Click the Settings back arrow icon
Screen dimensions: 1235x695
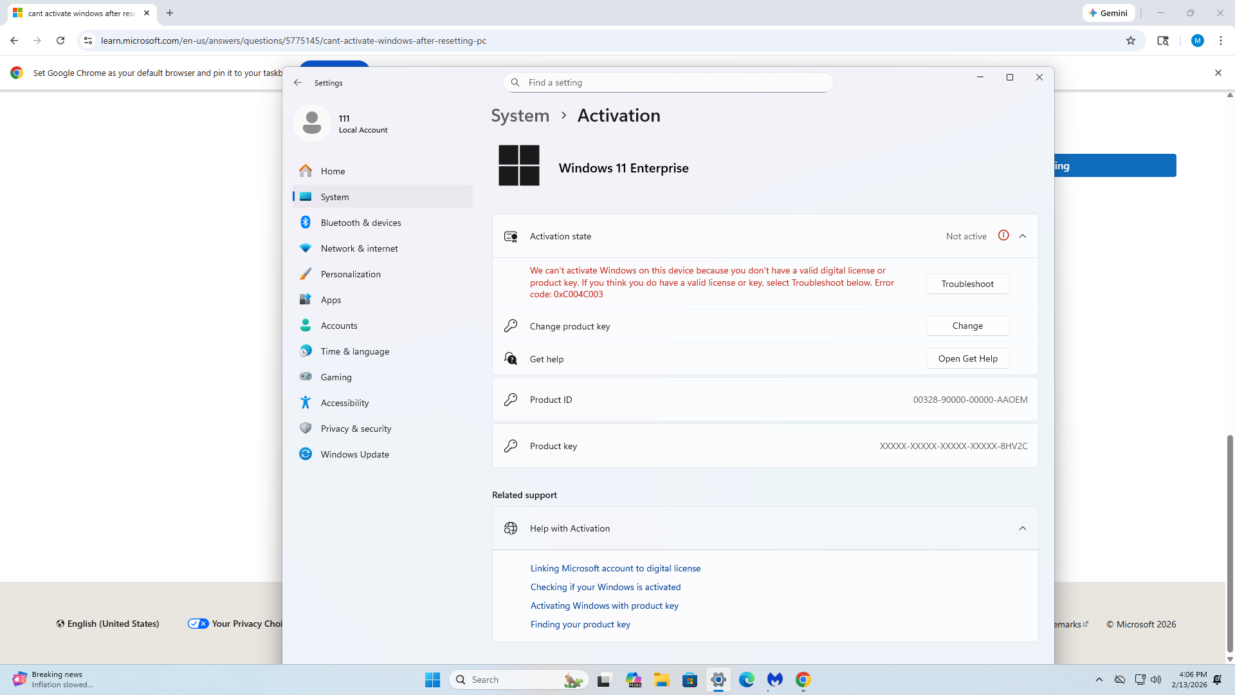(297, 82)
